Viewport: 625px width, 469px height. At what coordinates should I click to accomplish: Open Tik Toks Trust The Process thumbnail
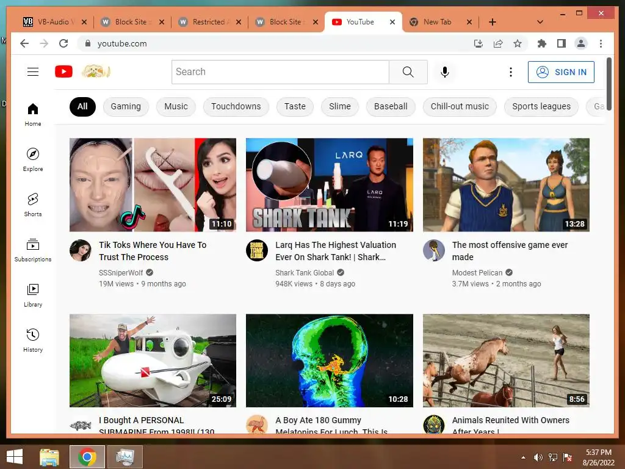[153, 184]
